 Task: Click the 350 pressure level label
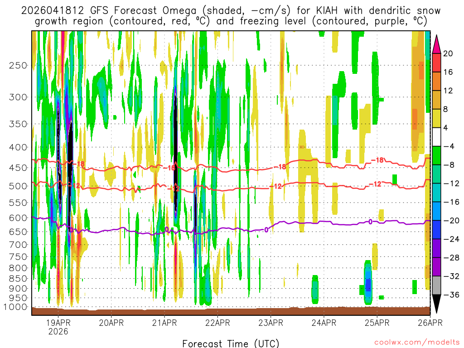(18, 124)
